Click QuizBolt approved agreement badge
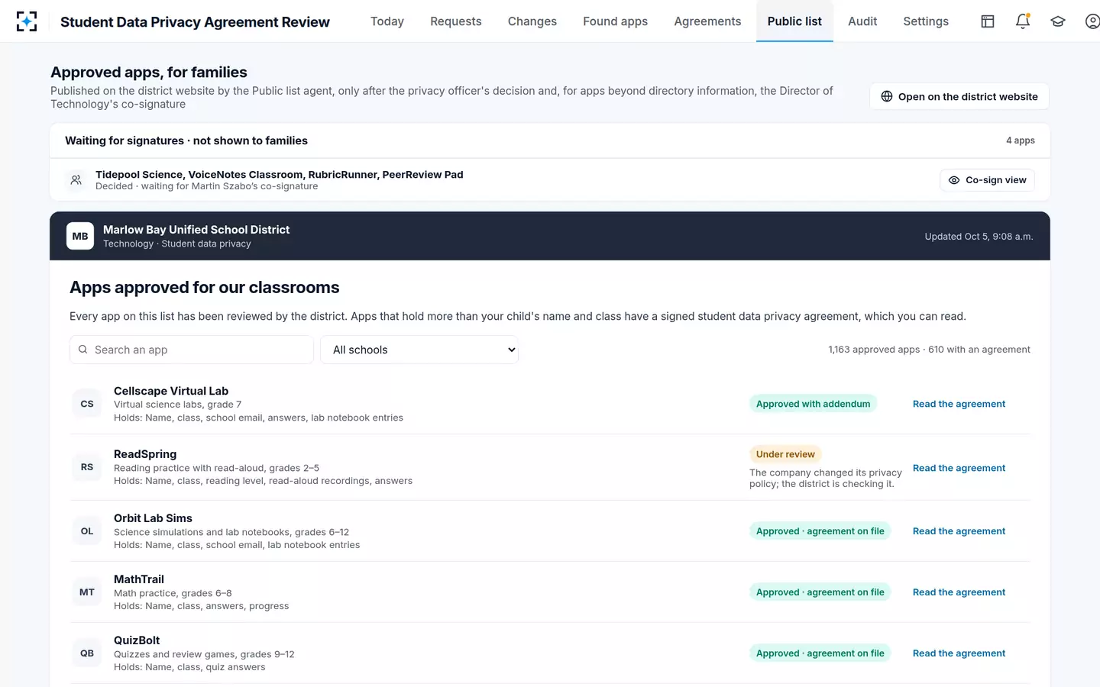This screenshot has width=1100, height=687. [820, 653]
